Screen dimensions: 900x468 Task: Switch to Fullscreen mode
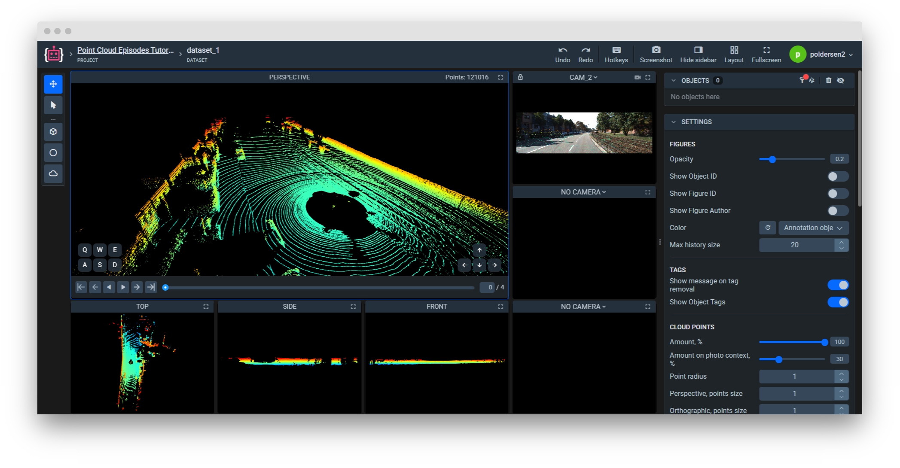[x=766, y=55]
